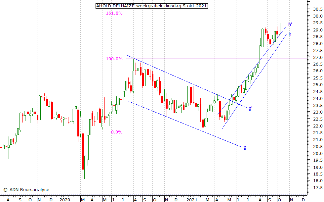Click the 26.5 price axis value
The image size is (324, 202).
point(318,64)
